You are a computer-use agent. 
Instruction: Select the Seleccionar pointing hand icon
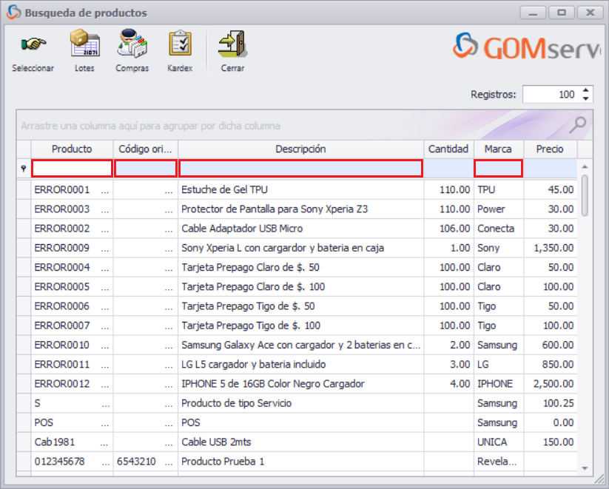33,44
